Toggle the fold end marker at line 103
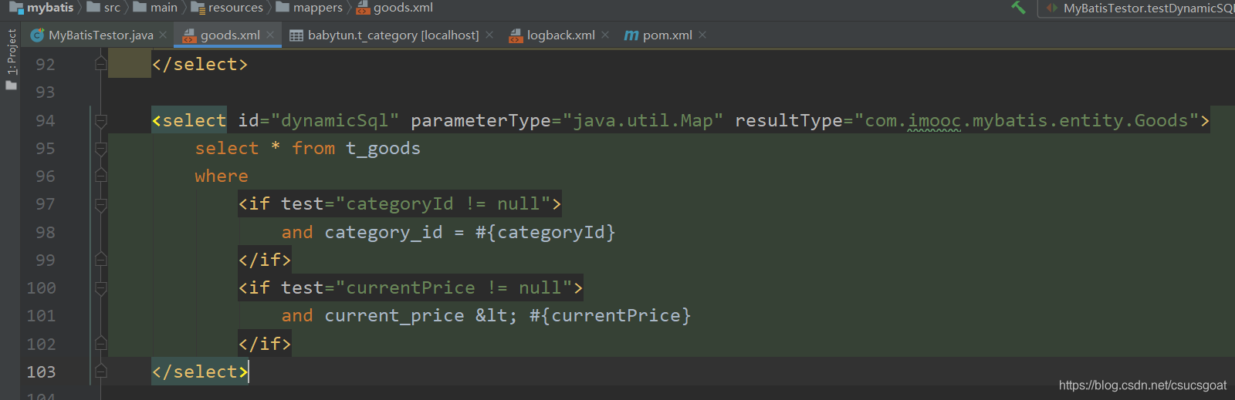The width and height of the screenshot is (1235, 400). (x=100, y=372)
